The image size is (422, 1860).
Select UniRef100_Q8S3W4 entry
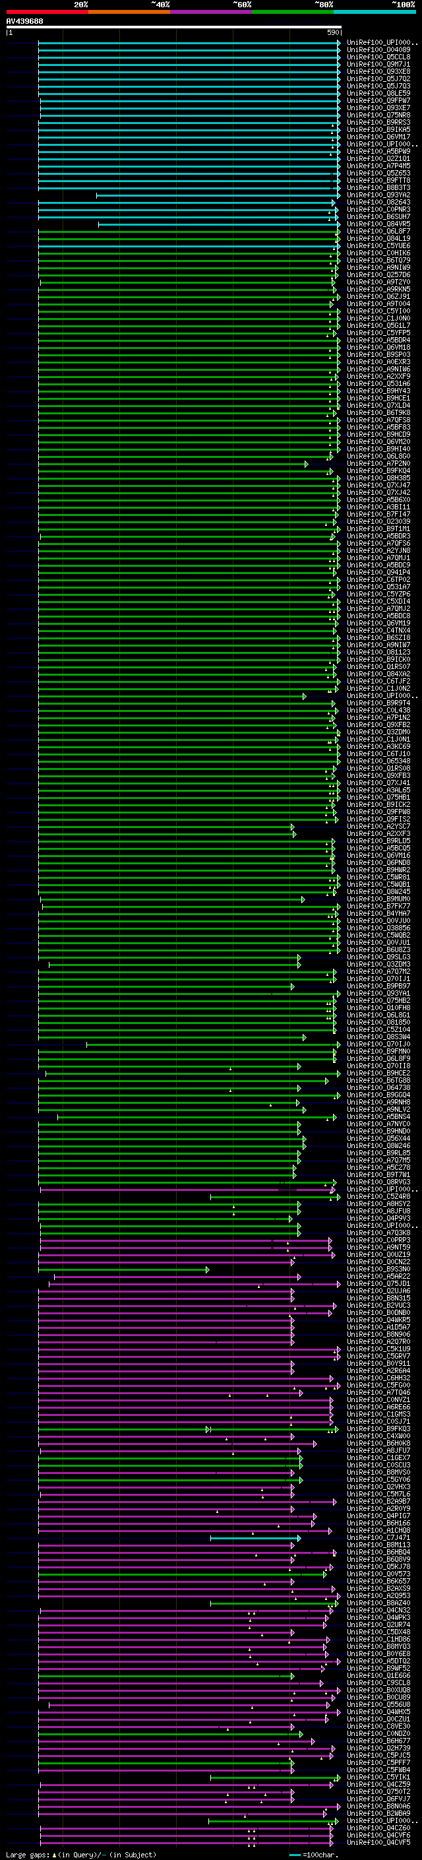pyautogui.click(x=378, y=1037)
